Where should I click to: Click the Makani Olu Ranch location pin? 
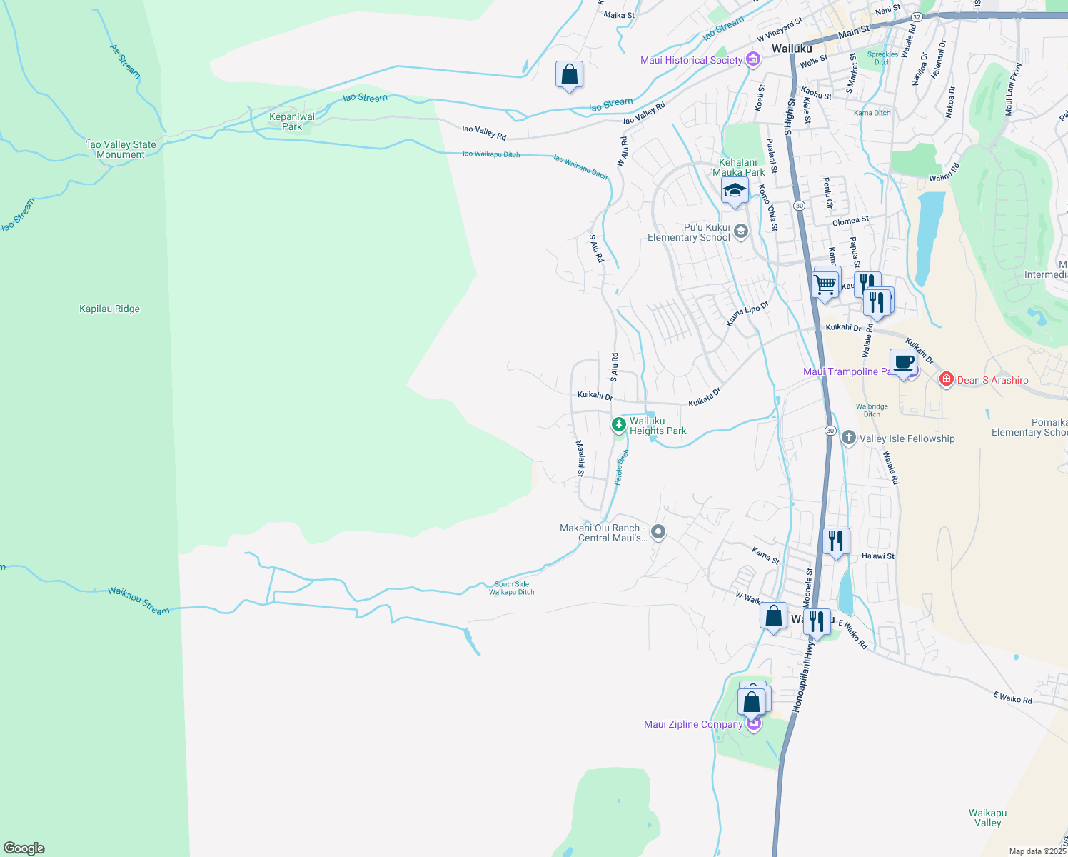658,532
